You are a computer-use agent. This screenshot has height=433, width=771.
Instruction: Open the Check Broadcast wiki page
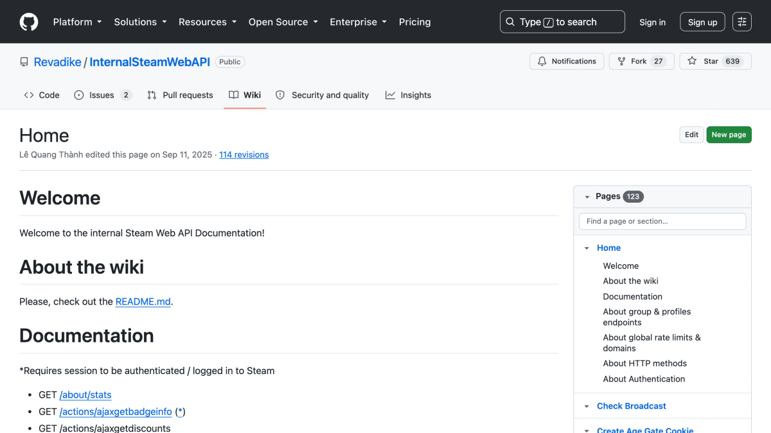click(632, 406)
